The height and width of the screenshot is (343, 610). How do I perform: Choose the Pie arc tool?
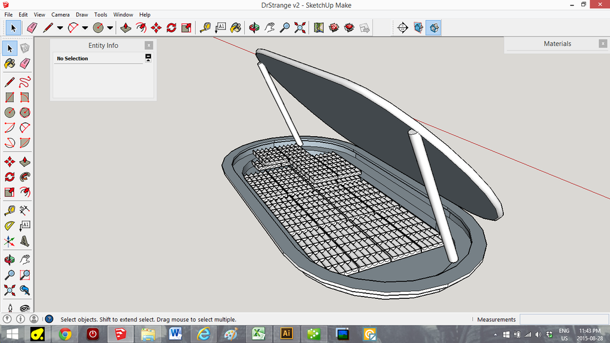click(x=25, y=143)
